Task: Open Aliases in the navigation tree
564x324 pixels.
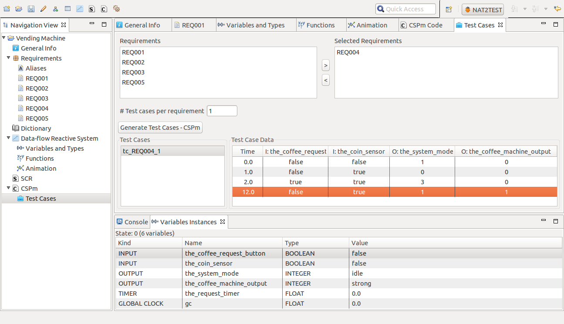Action: (36, 68)
